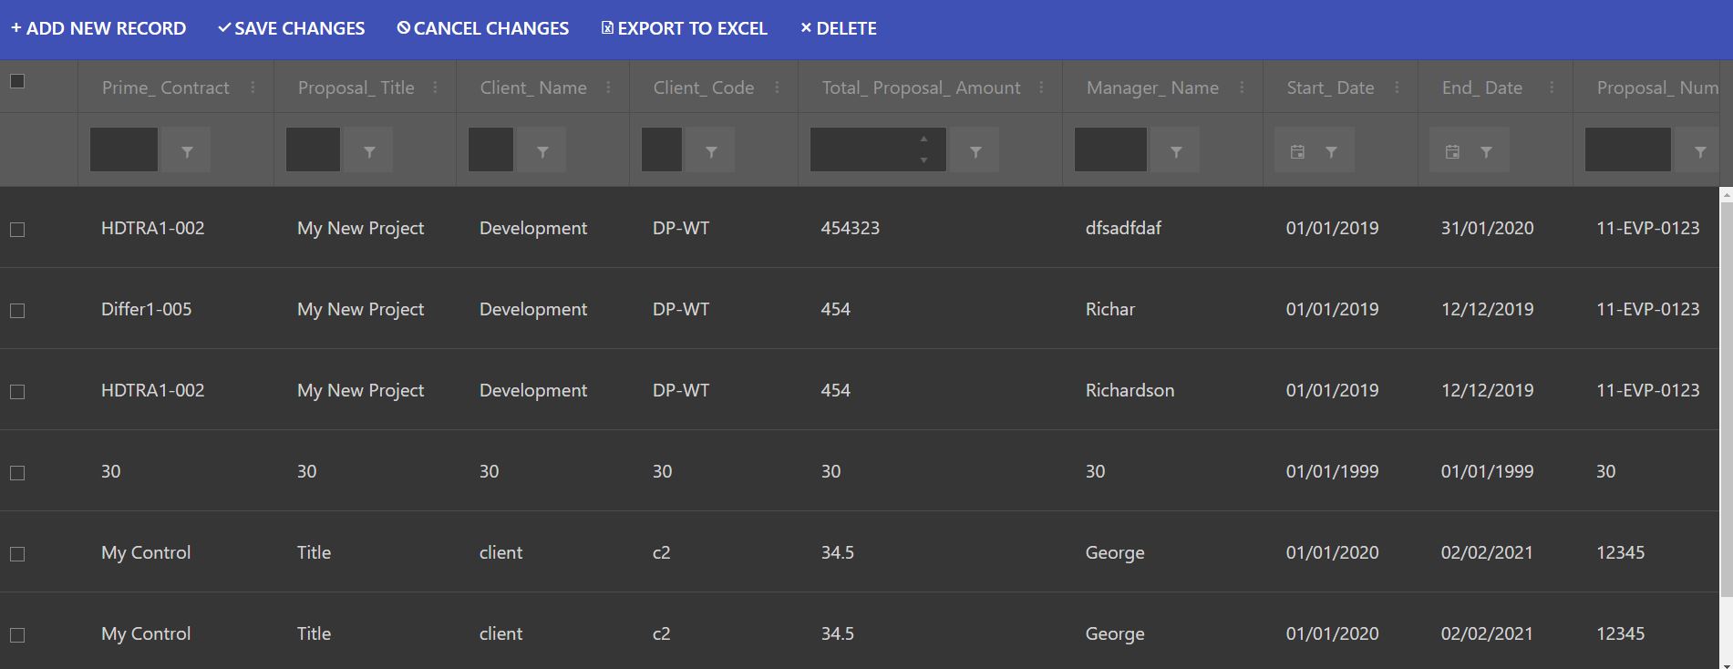
Task: Open the Prime_Contract filter operator funnel
Action: (187, 150)
